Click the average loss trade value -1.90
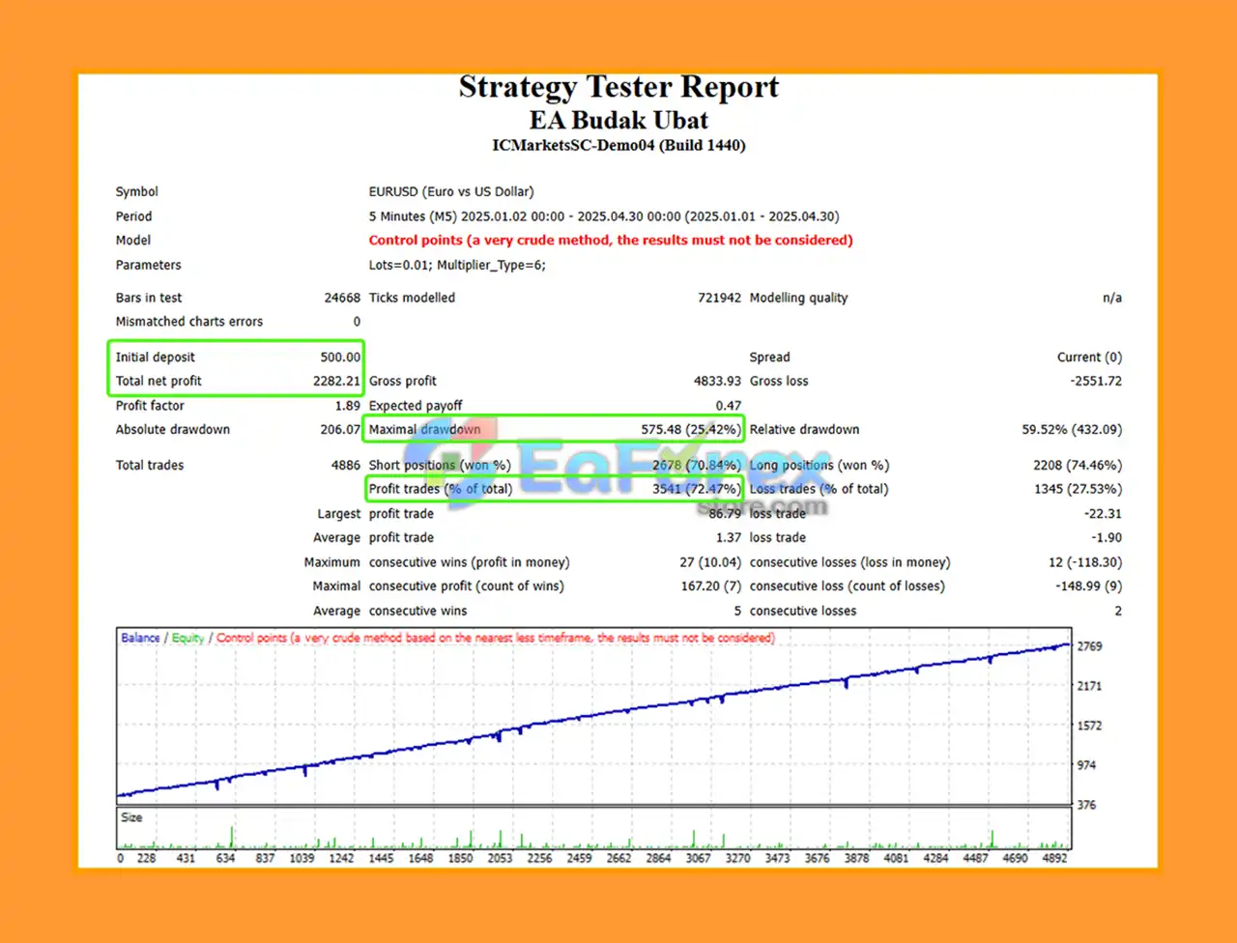This screenshot has width=1237, height=943. coord(1107,537)
